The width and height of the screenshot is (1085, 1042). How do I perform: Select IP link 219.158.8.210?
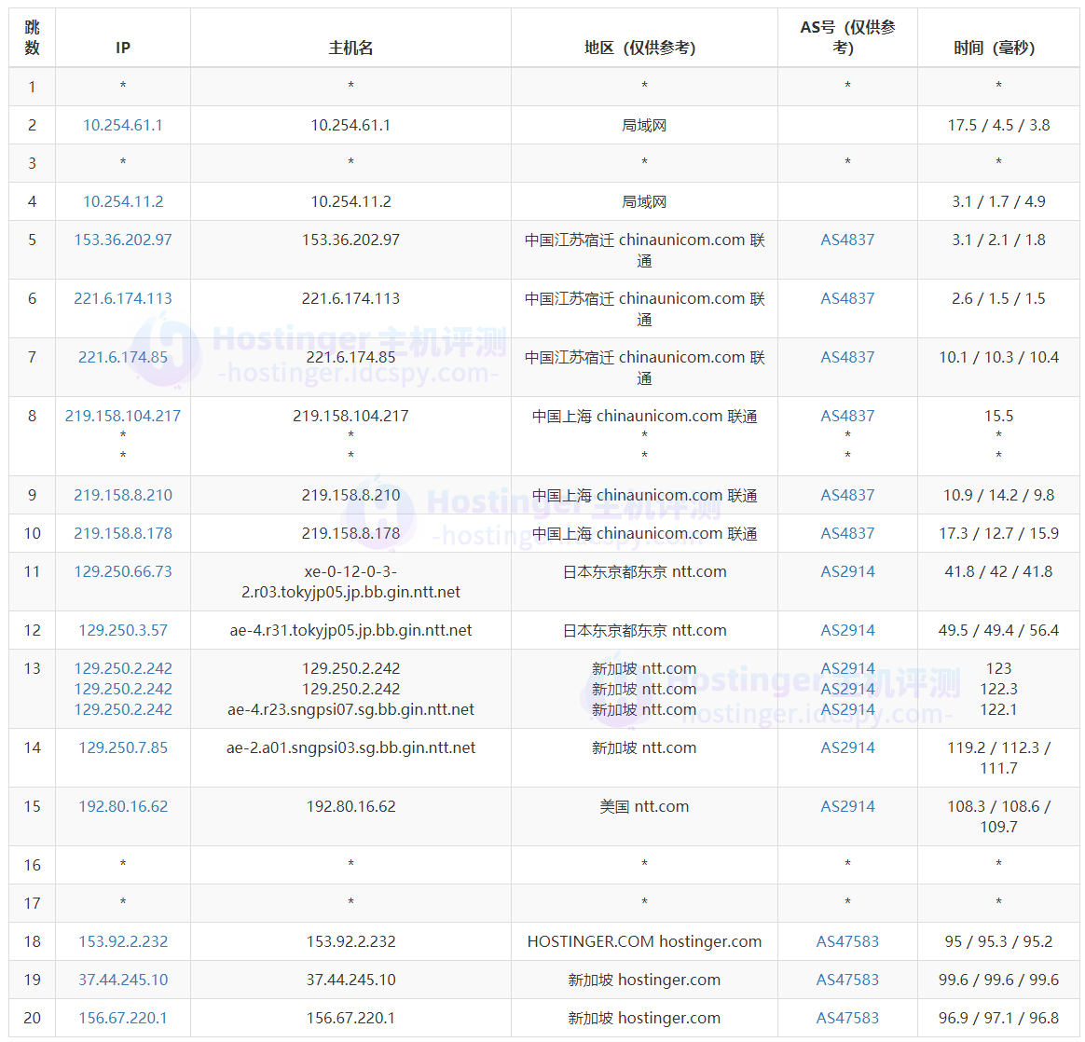tap(122, 495)
